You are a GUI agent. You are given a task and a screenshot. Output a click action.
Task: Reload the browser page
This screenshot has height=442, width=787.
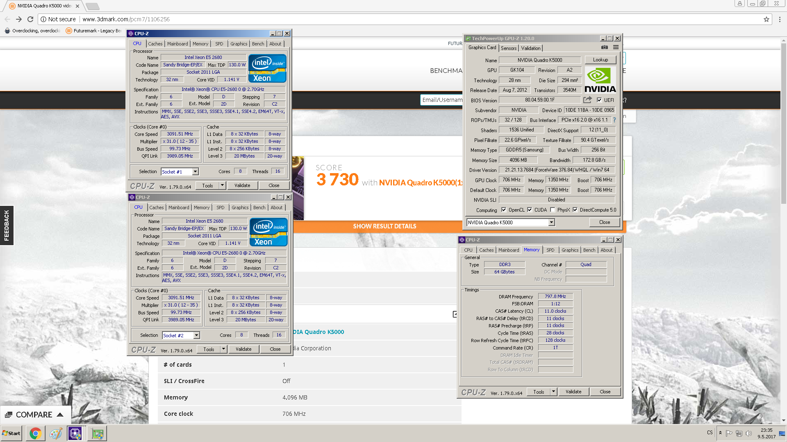point(30,19)
